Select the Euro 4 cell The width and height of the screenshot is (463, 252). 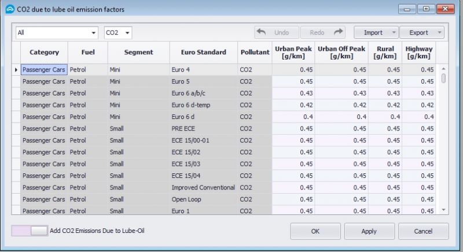[x=204, y=70]
